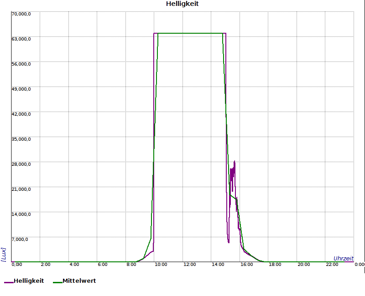Click the purple Helligkeit legend line swatch

click(x=9, y=282)
